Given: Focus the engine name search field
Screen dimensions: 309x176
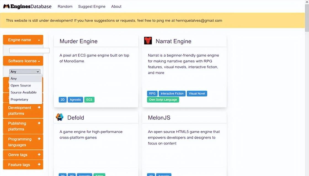Looking at the screenshot, I should coord(29,51).
